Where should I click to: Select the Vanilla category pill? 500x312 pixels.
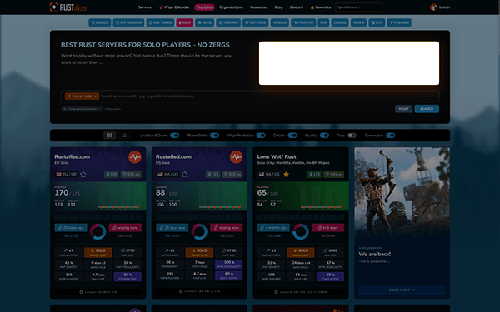point(280,22)
